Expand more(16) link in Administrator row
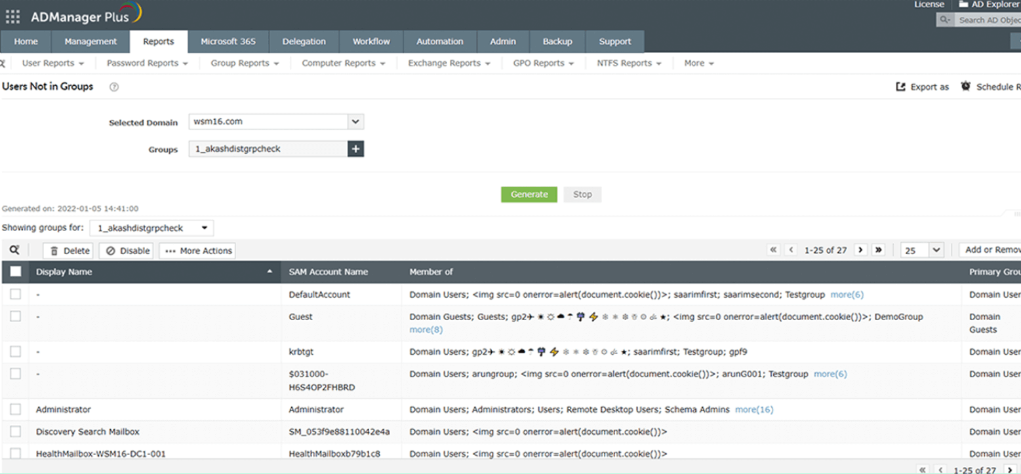This screenshot has height=474, width=1021. tap(754, 410)
